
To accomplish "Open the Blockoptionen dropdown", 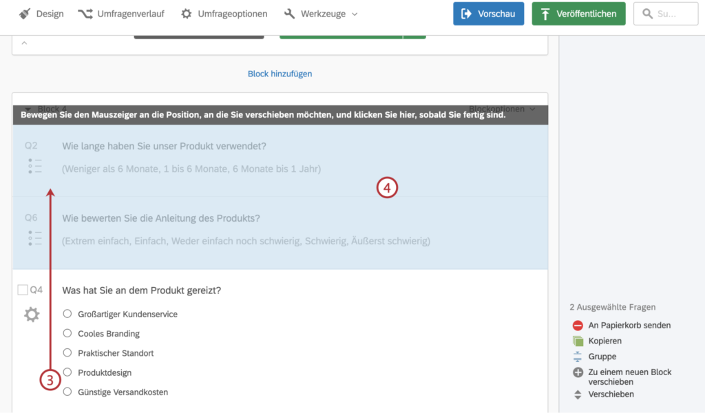I will [502, 109].
